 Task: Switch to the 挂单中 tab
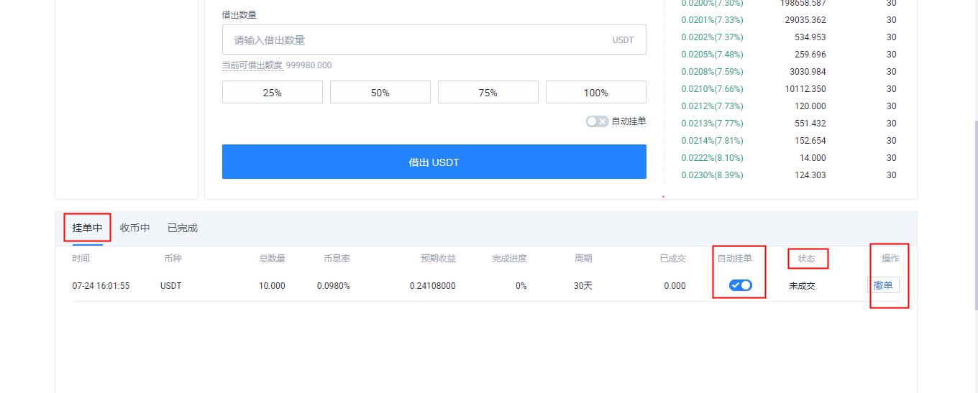coord(88,228)
